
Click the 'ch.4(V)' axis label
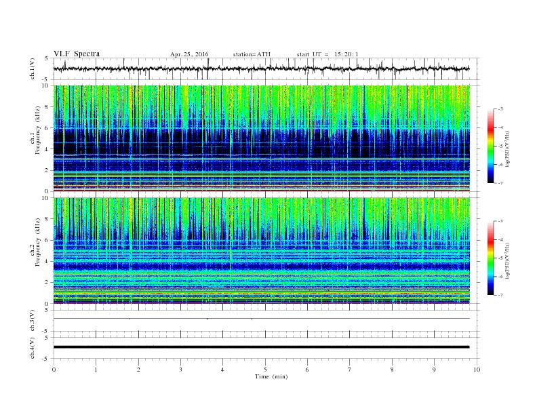[x=33, y=348]
